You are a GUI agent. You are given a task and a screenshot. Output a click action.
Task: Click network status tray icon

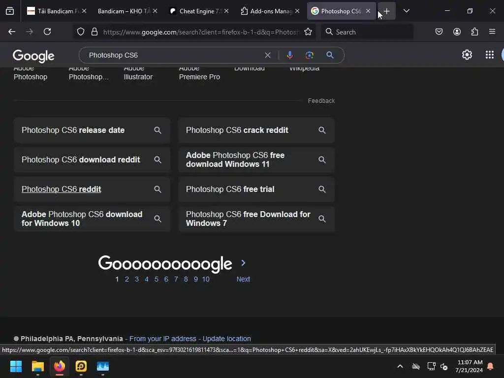[x=431, y=366]
